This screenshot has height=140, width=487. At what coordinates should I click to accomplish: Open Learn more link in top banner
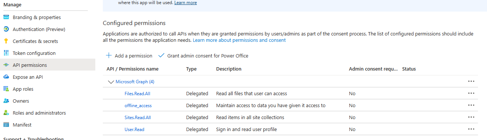(x=185, y=3)
